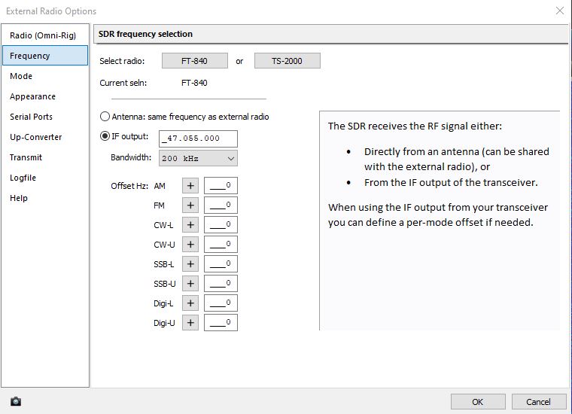Click the Digi-U offset value field
This screenshot has width=572, height=414.
pyautogui.click(x=221, y=322)
